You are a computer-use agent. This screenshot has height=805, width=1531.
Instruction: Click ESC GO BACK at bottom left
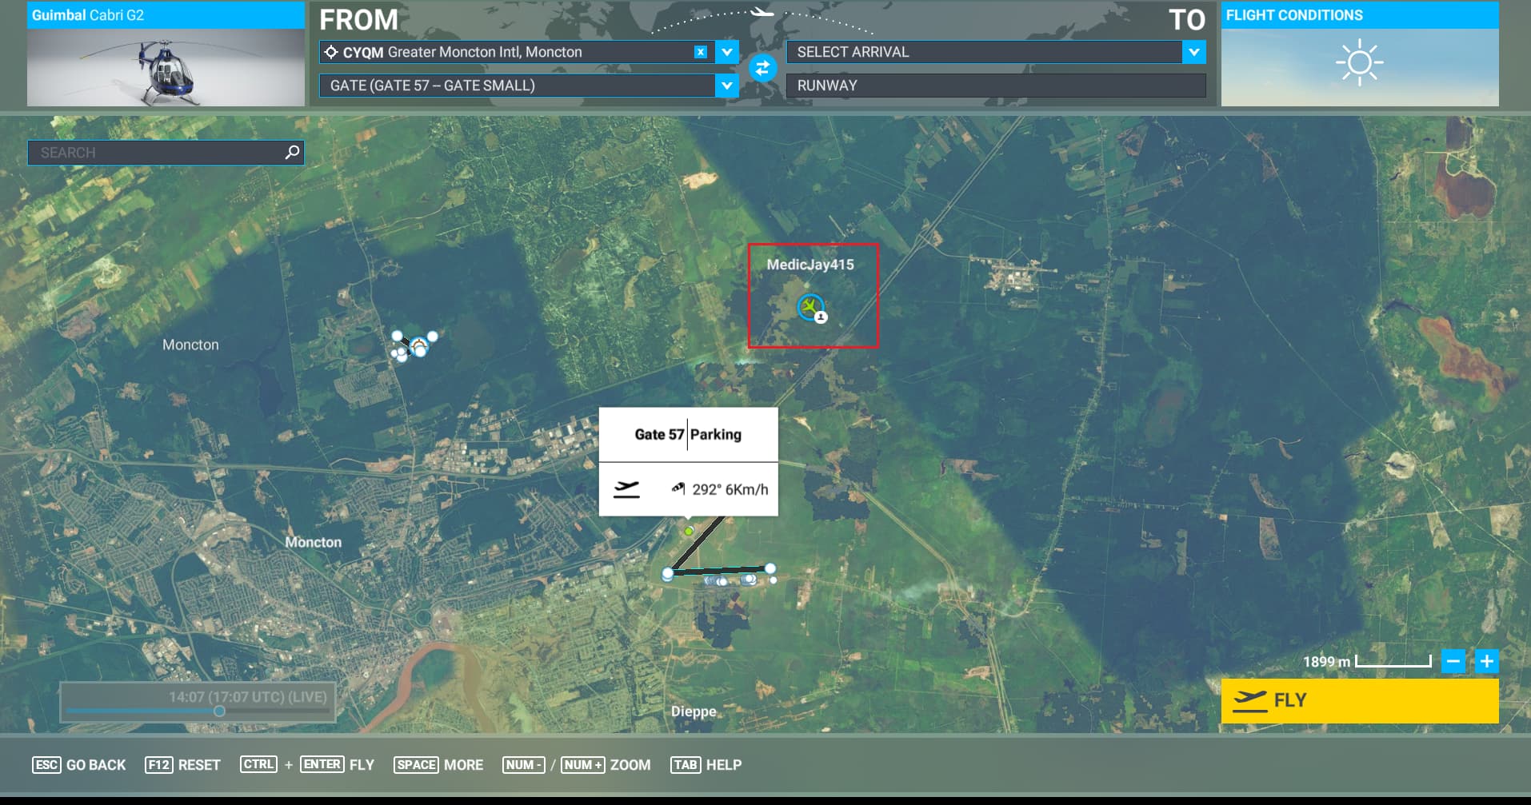pos(78,764)
